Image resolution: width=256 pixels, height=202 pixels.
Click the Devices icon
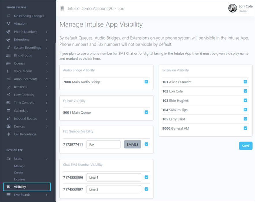coord(8,126)
